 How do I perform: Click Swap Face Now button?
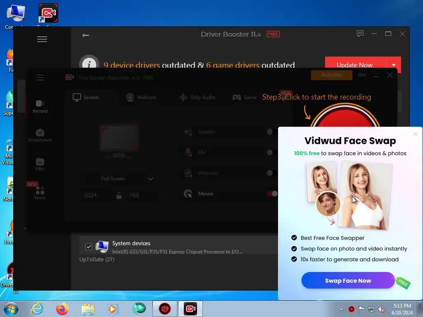pos(348,281)
